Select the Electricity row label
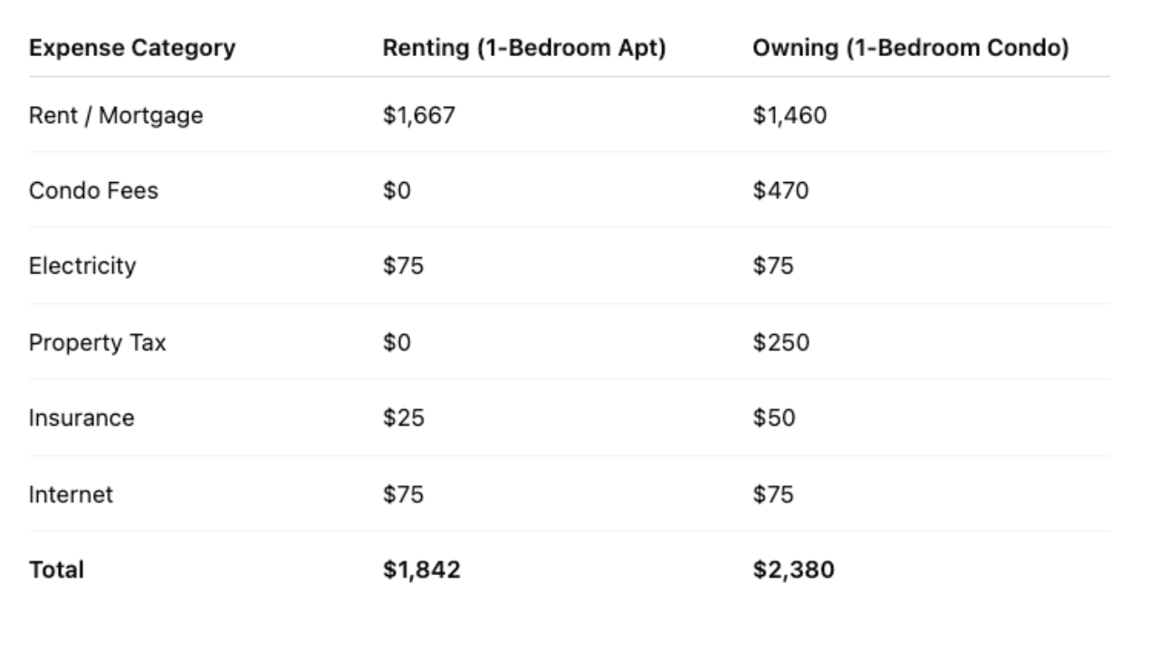1159x652 pixels. pyautogui.click(x=82, y=266)
